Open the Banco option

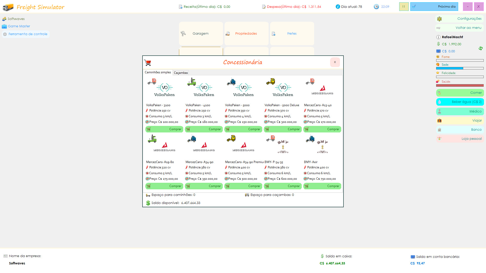click(x=460, y=130)
